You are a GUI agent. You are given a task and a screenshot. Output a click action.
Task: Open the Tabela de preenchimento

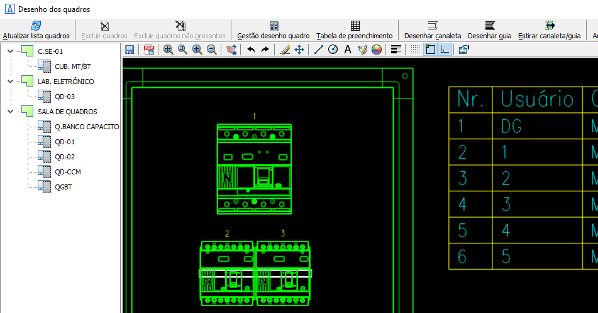[355, 31]
